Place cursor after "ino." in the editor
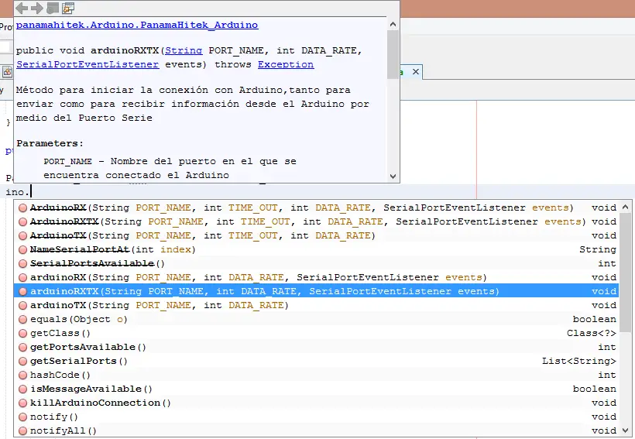 coord(31,192)
